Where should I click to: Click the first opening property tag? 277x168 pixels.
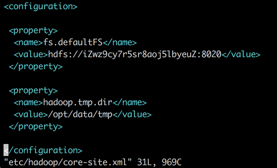(x=33, y=31)
